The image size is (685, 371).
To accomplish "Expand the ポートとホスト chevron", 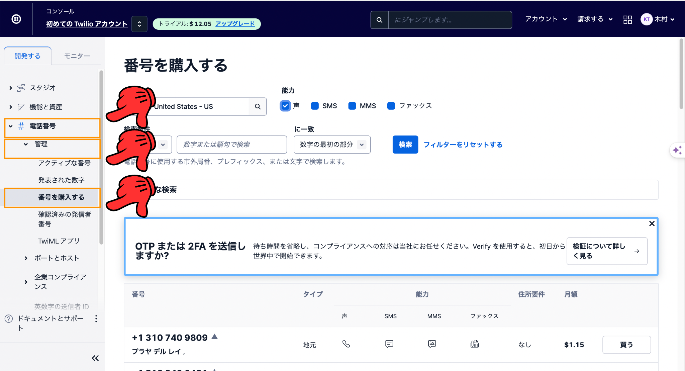I will point(26,258).
